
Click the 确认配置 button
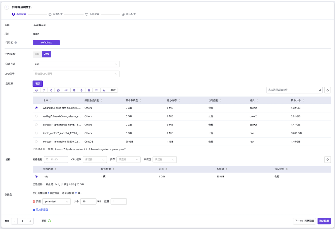(x=324, y=221)
